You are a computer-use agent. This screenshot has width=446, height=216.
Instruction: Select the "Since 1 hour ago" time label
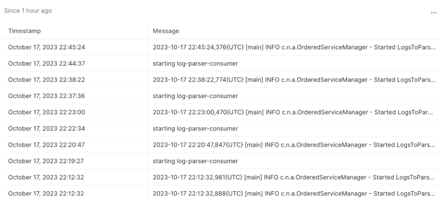click(x=28, y=11)
